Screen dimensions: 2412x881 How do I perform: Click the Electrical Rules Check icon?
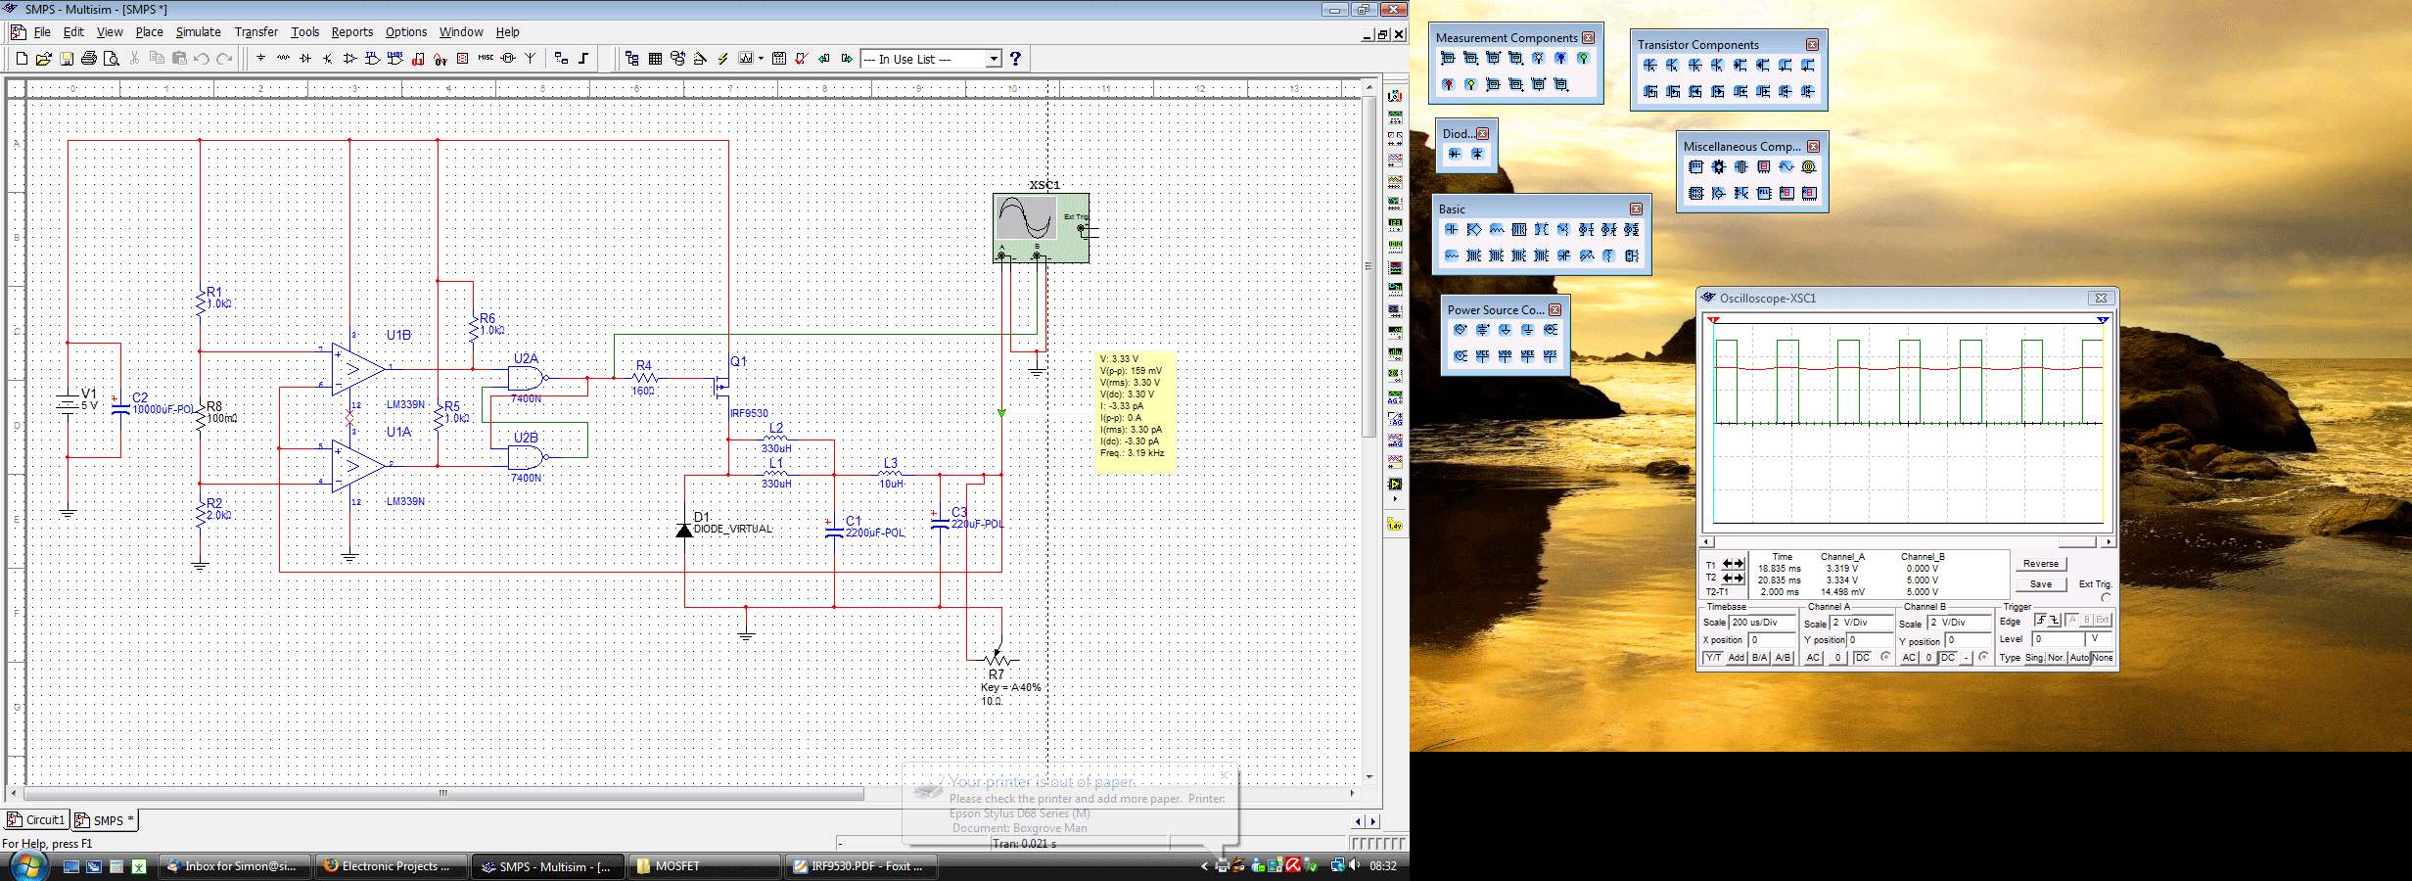pos(802,59)
